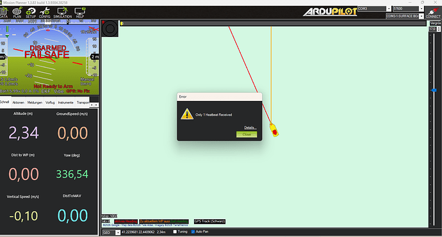This screenshot has width=442, height=237.
Task: Open Details link in Error dialog
Action: click(x=250, y=128)
